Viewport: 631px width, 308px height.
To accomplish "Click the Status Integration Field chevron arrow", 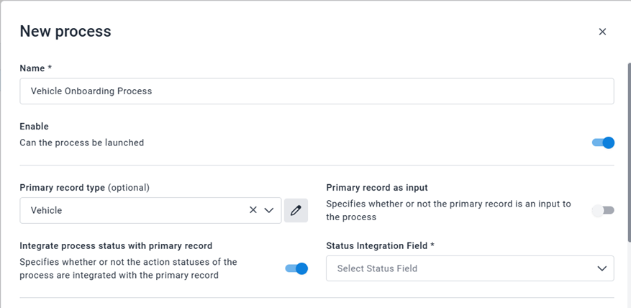I will pyautogui.click(x=602, y=268).
